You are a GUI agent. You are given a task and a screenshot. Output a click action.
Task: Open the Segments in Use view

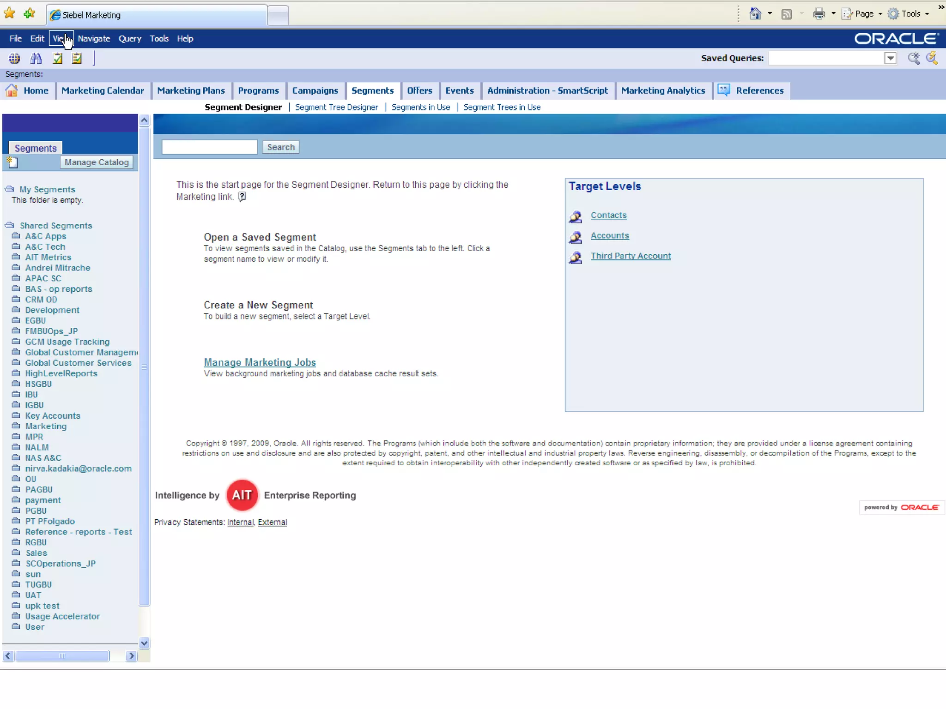point(421,107)
